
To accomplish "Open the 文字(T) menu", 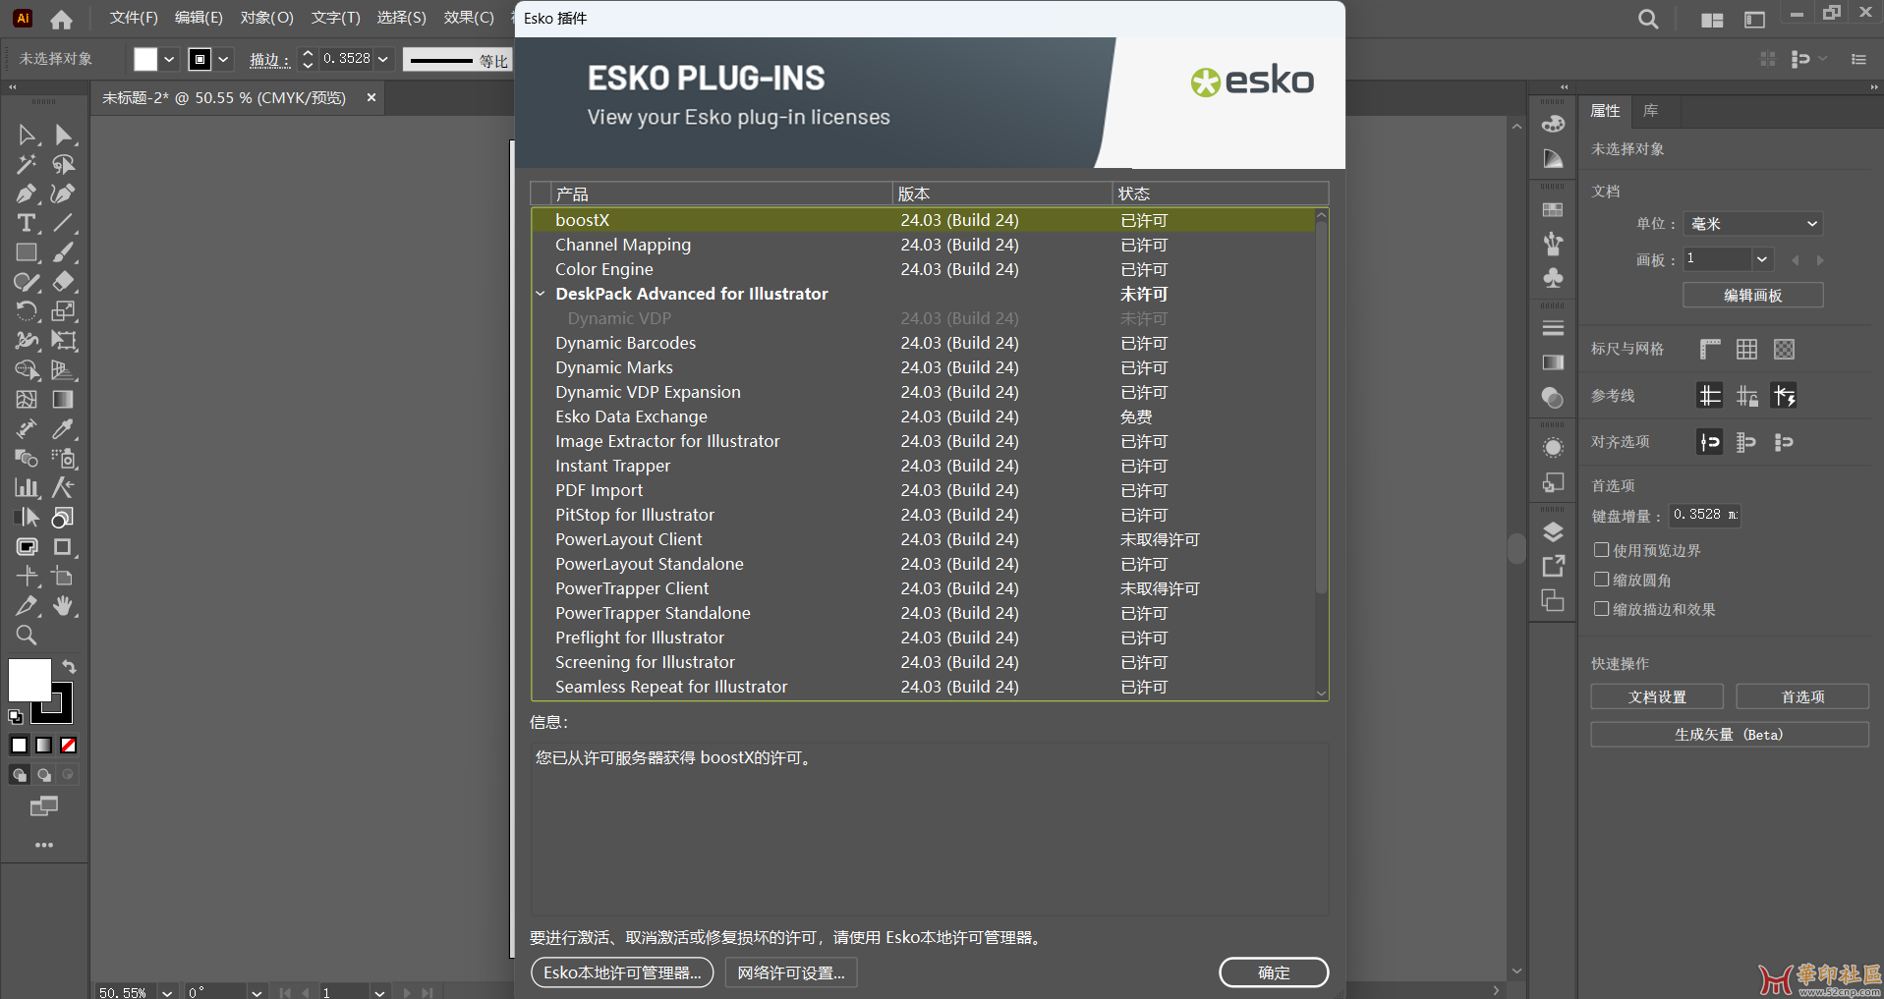I will (x=336, y=18).
